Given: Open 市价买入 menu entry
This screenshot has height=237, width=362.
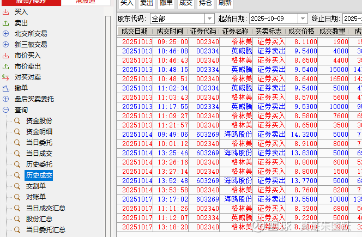Looking at the screenshot, I should pos(28,56).
